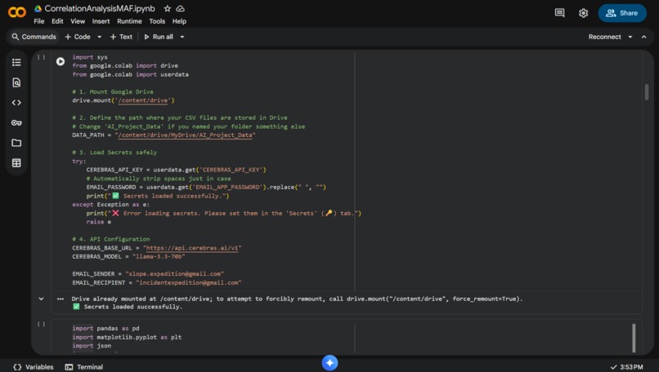Click the first cell's execution count bracket
The width and height of the screenshot is (659, 372).
point(41,57)
